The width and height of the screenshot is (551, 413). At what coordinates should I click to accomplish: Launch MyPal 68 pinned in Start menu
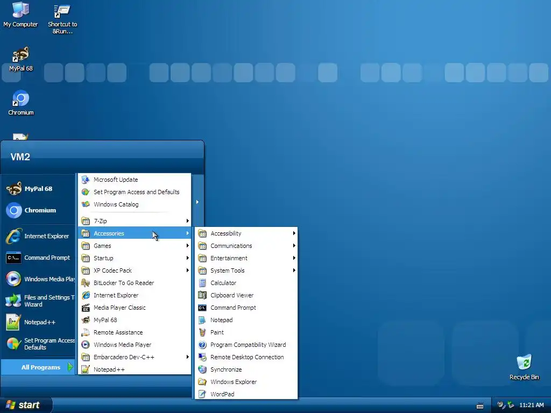pos(39,189)
